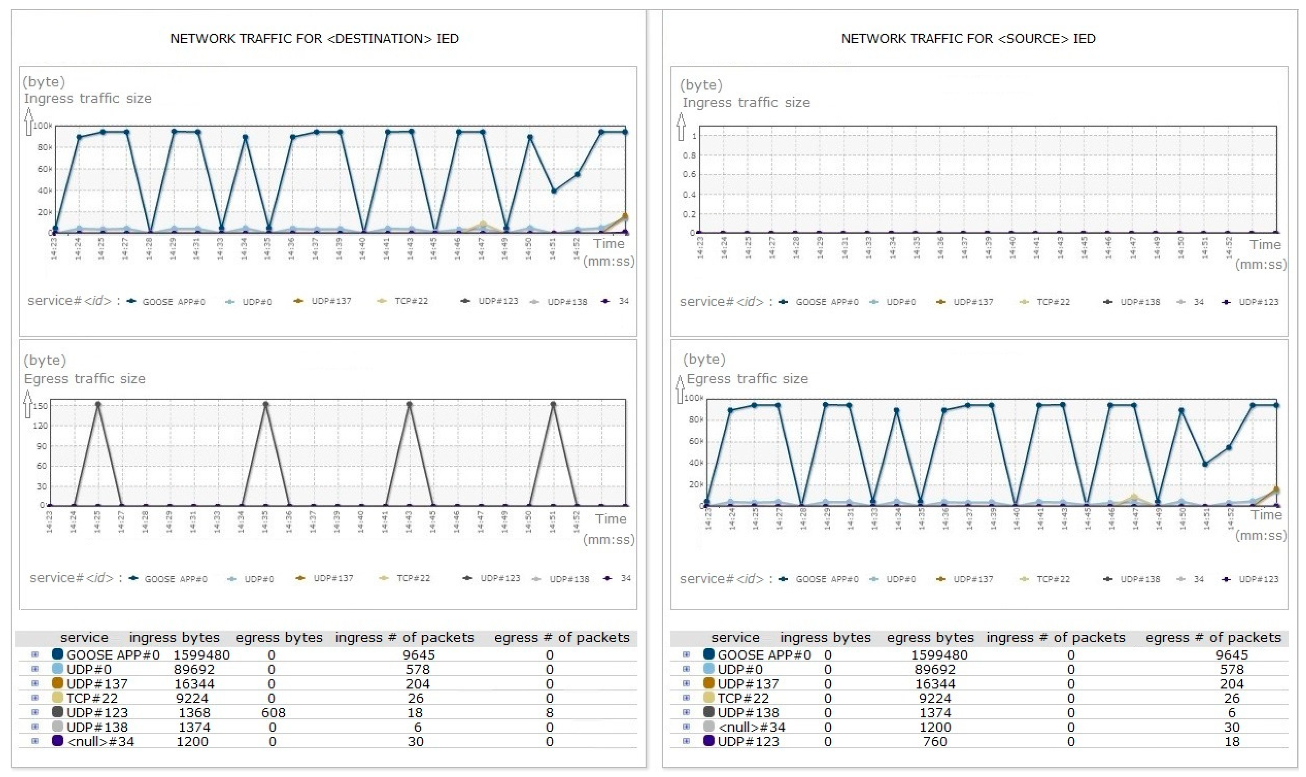Image resolution: width=1306 pixels, height=777 pixels.
Task: Click service column header in source table
Action: (x=735, y=638)
